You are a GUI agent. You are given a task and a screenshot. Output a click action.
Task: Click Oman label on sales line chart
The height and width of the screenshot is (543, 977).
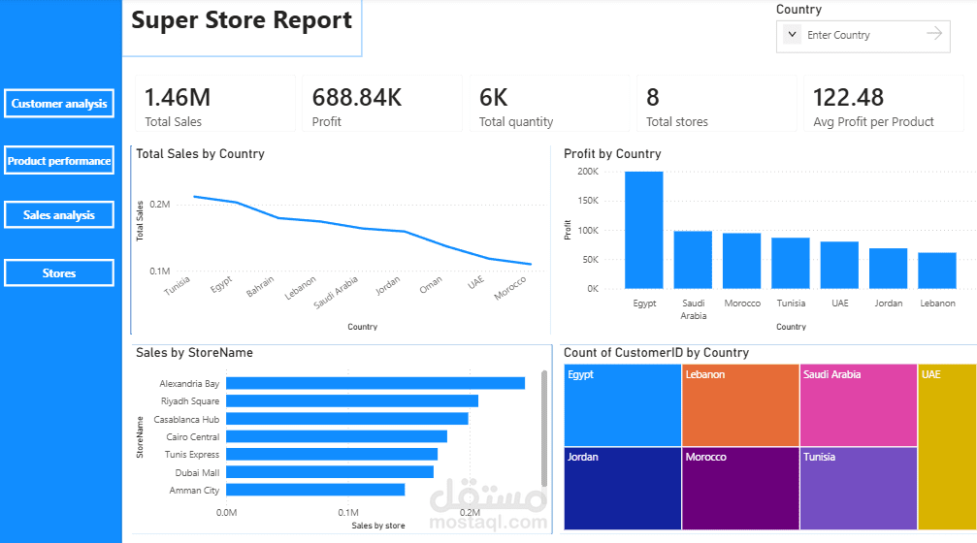coord(431,284)
